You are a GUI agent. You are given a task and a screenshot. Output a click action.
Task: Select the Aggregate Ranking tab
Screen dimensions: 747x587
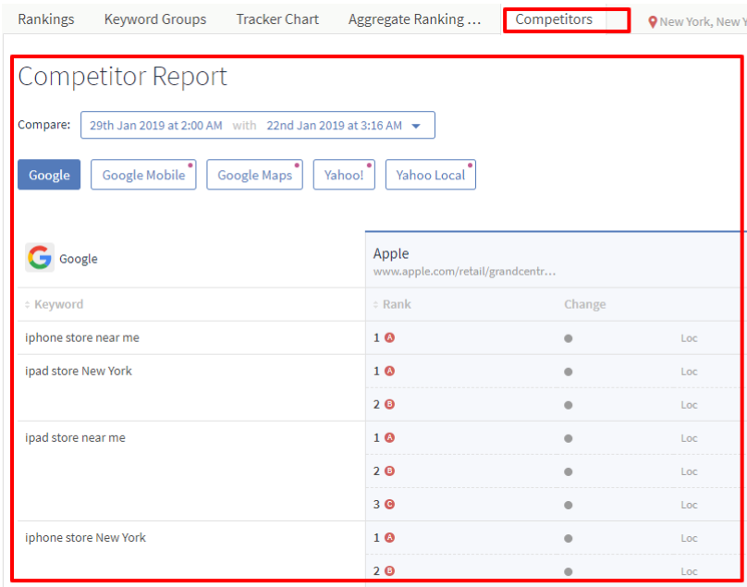tap(414, 19)
